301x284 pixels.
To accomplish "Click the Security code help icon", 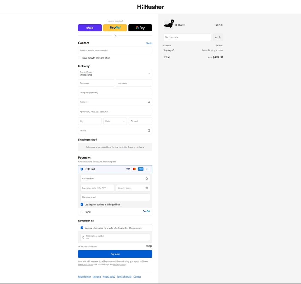I will 146,188.
